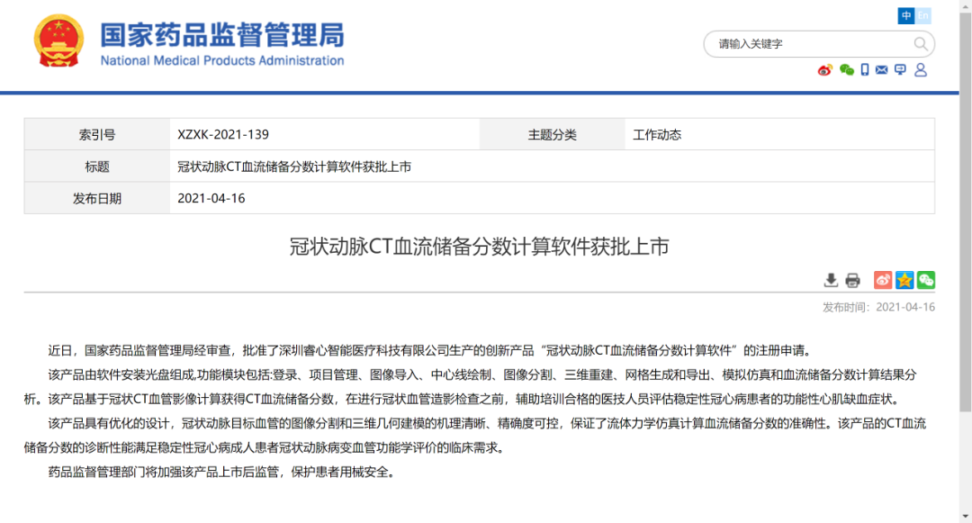
Task: Click the national emblem logo
Action: pyautogui.click(x=58, y=41)
